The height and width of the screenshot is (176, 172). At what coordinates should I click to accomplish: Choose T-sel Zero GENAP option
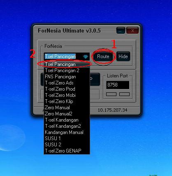click(x=67, y=151)
